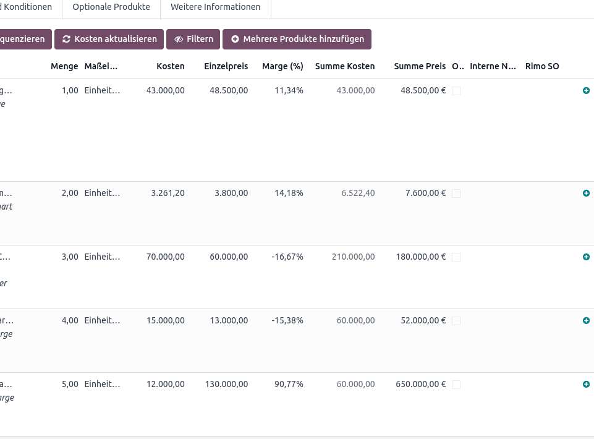Click plus icon on the 48.500,00 € row
594x439 pixels.
[586, 91]
